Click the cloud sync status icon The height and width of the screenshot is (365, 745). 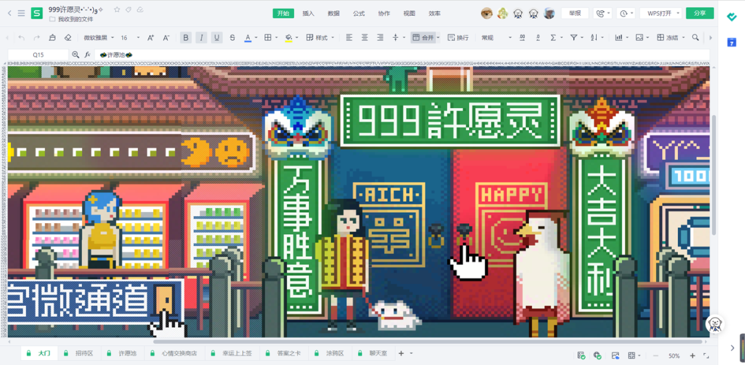140,10
